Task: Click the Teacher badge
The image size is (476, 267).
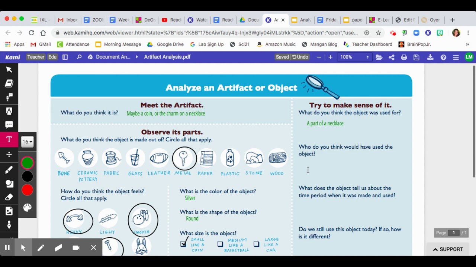Action: click(36, 57)
